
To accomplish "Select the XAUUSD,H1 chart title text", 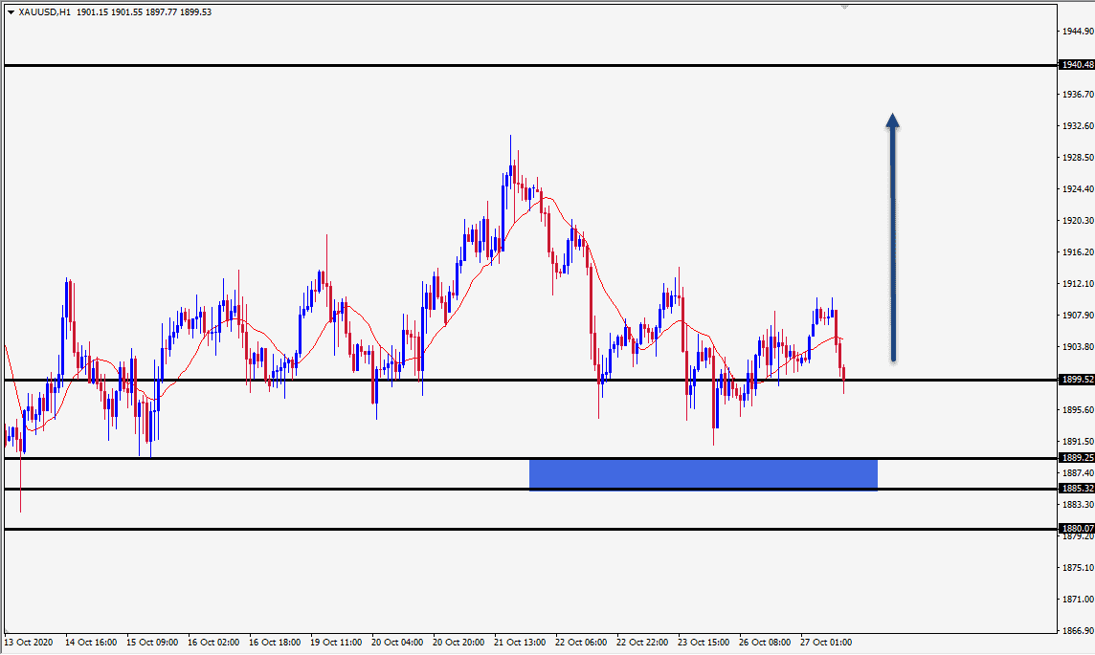I will (45, 11).
